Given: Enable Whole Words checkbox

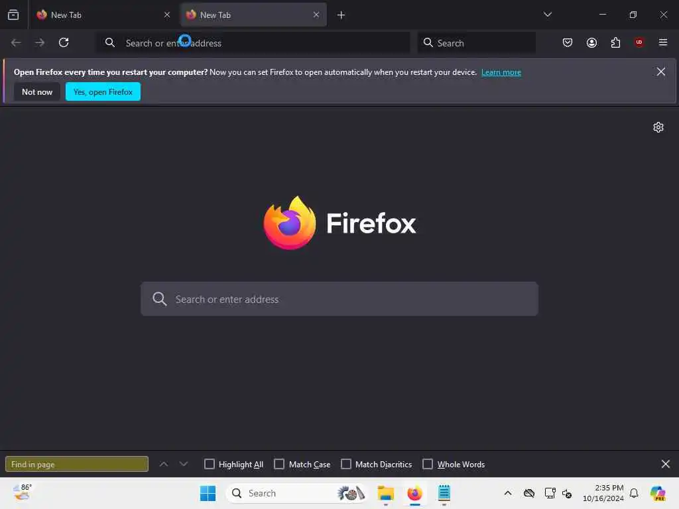Looking at the screenshot, I should [x=428, y=464].
